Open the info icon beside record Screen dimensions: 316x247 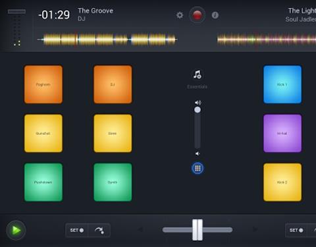(x=215, y=15)
